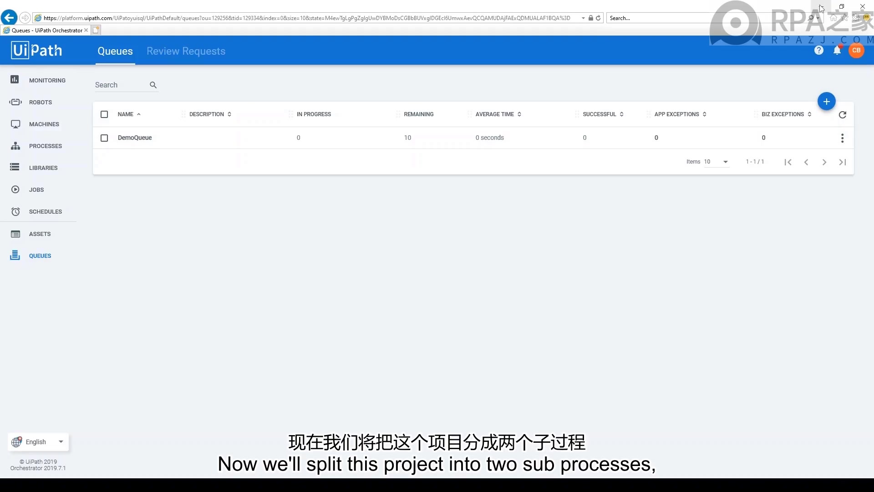Viewport: 874px width, 492px height.
Task: Go to previous page of results
Action: 806,162
